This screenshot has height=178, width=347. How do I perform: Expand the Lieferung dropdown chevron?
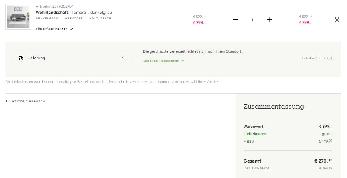pyautogui.click(x=123, y=58)
